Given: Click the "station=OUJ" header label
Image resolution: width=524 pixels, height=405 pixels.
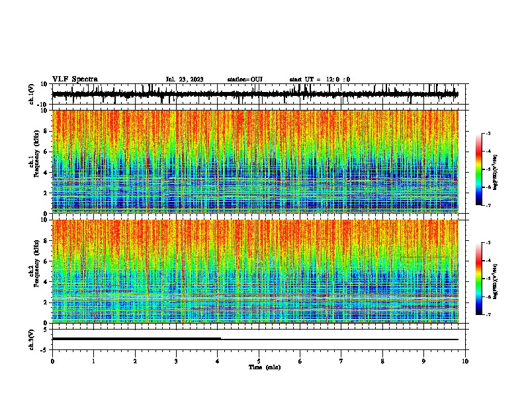Looking at the screenshot, I should (245, 79).
